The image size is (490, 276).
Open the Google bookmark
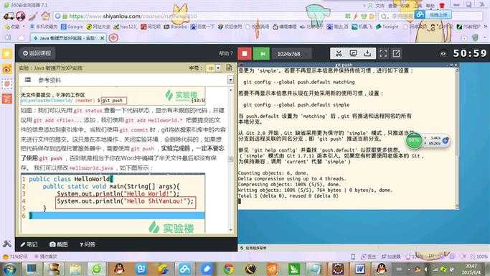point(72,27)
